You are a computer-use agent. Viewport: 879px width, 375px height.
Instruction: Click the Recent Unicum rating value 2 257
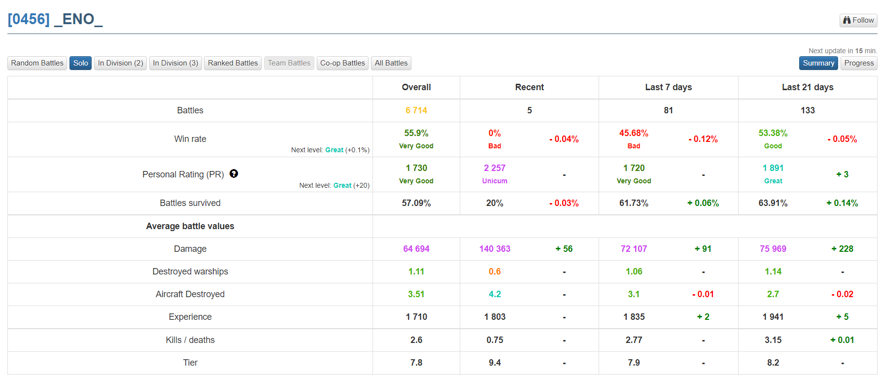pos(495,168)
